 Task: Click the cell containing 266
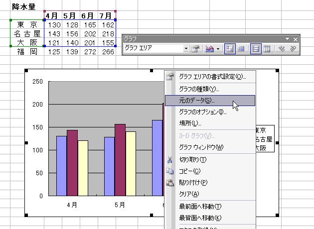pyautogui.click(x=107, y=52)
